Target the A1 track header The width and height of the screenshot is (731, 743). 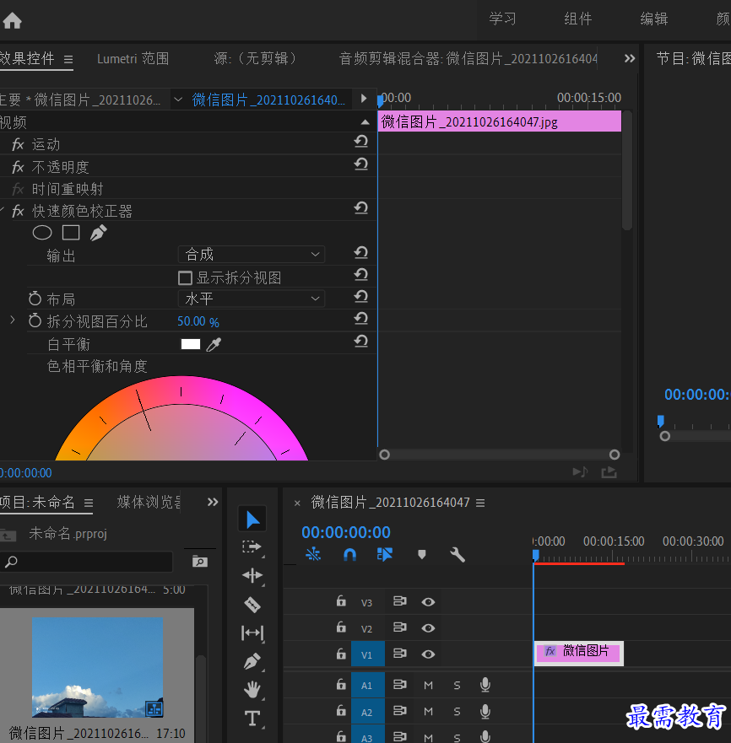coord(366,685)
